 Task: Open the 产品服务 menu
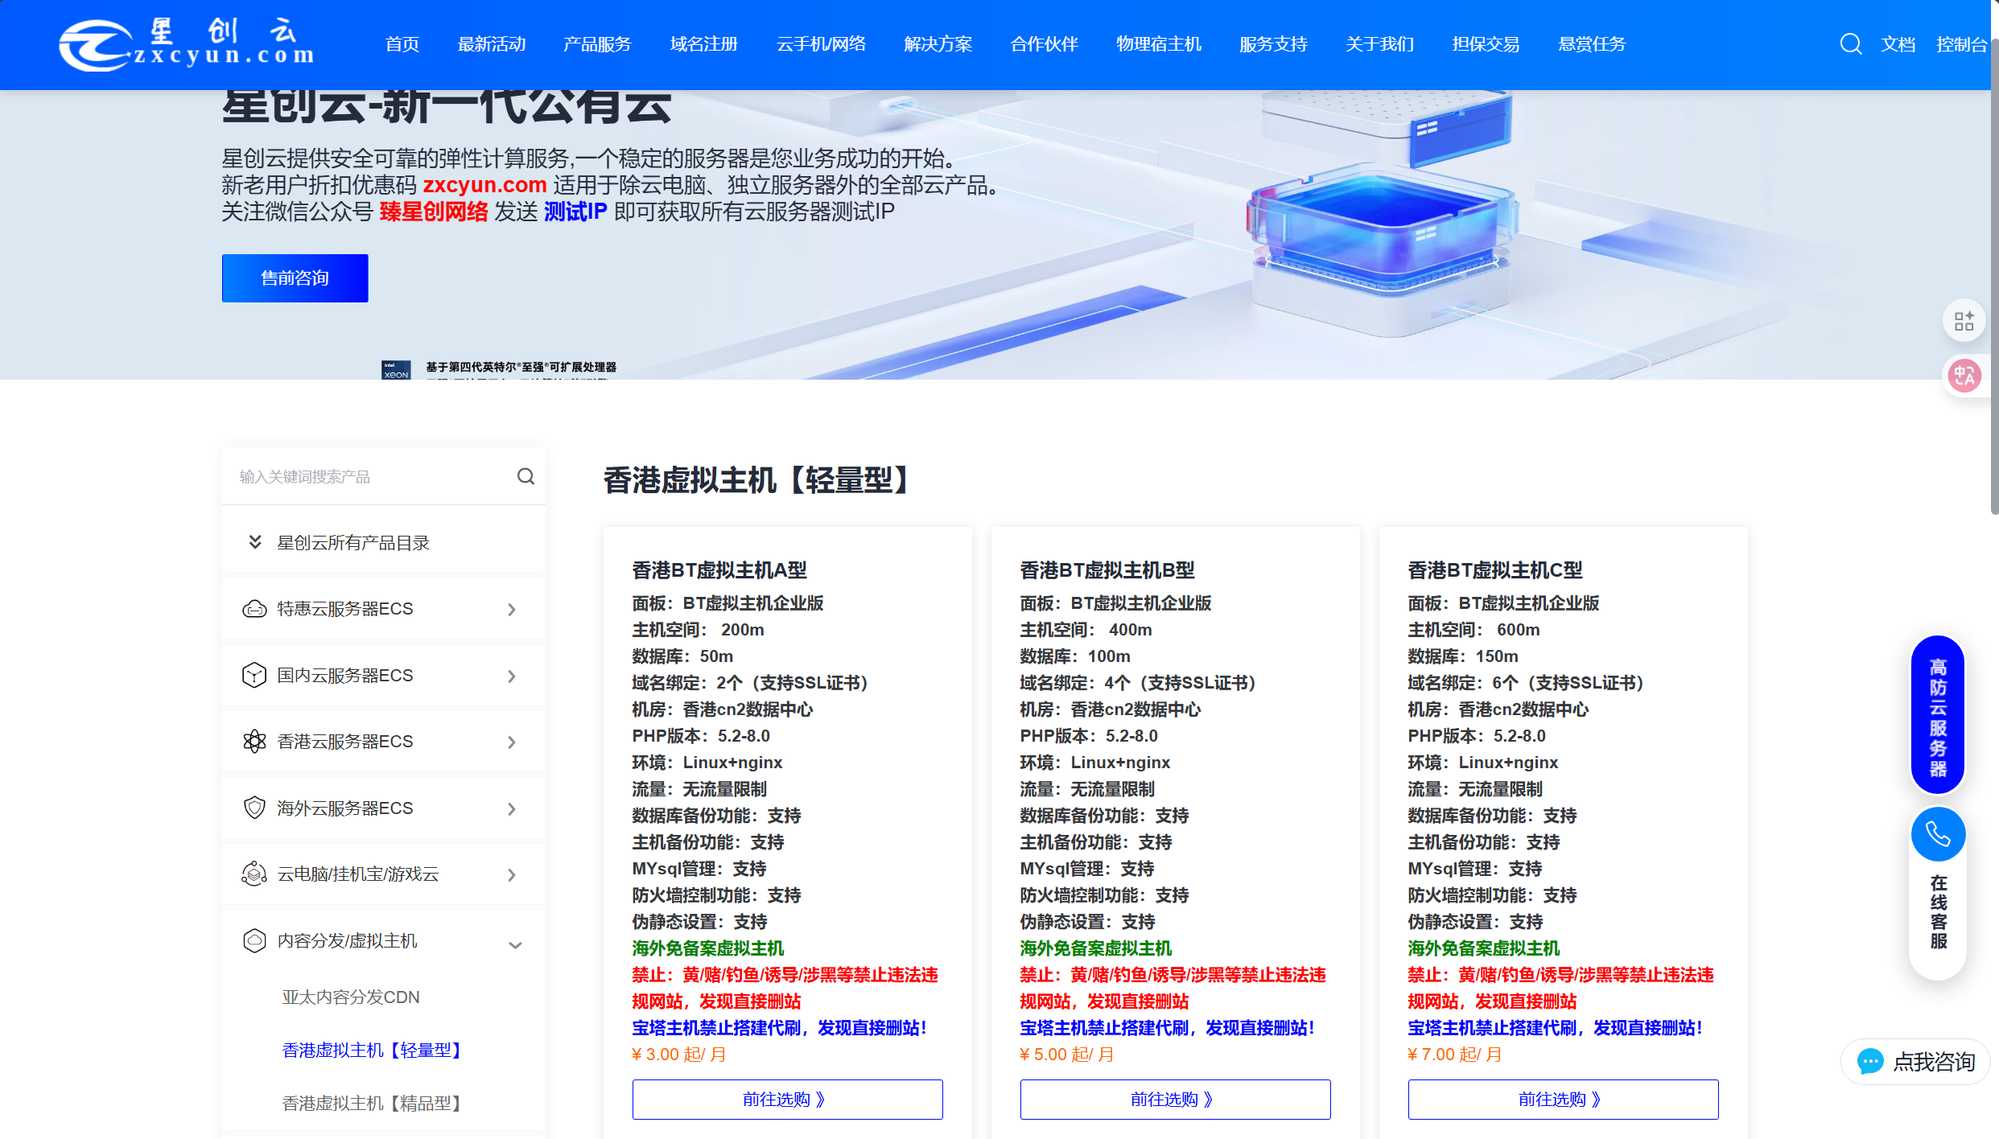[x=597, y=44]
